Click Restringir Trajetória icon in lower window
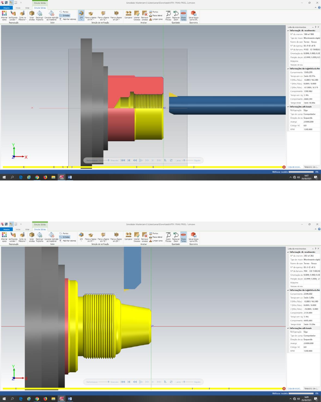The height and width of the screenshot is (402, 321). 39,236
